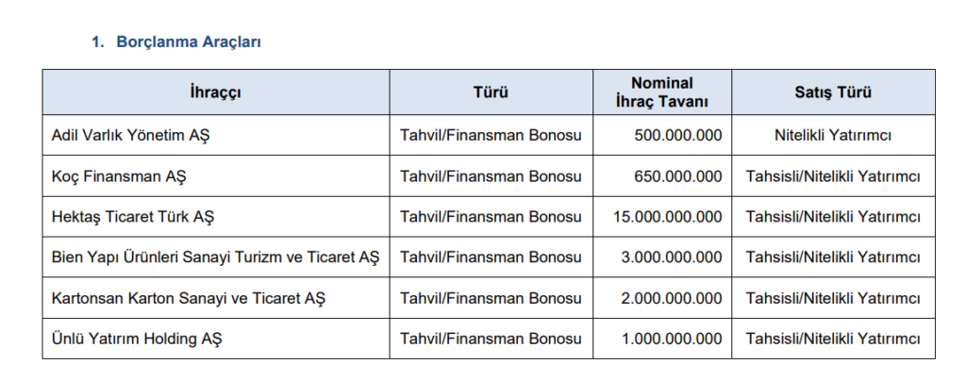Select the Nitelikli Yatırımcı cell for Adil Varlık
The height and width of the screenshot is (381, 966).
tap(833, 135)
